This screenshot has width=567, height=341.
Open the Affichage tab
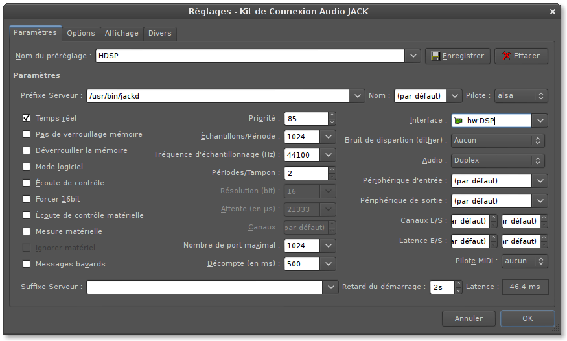(121, 33)
